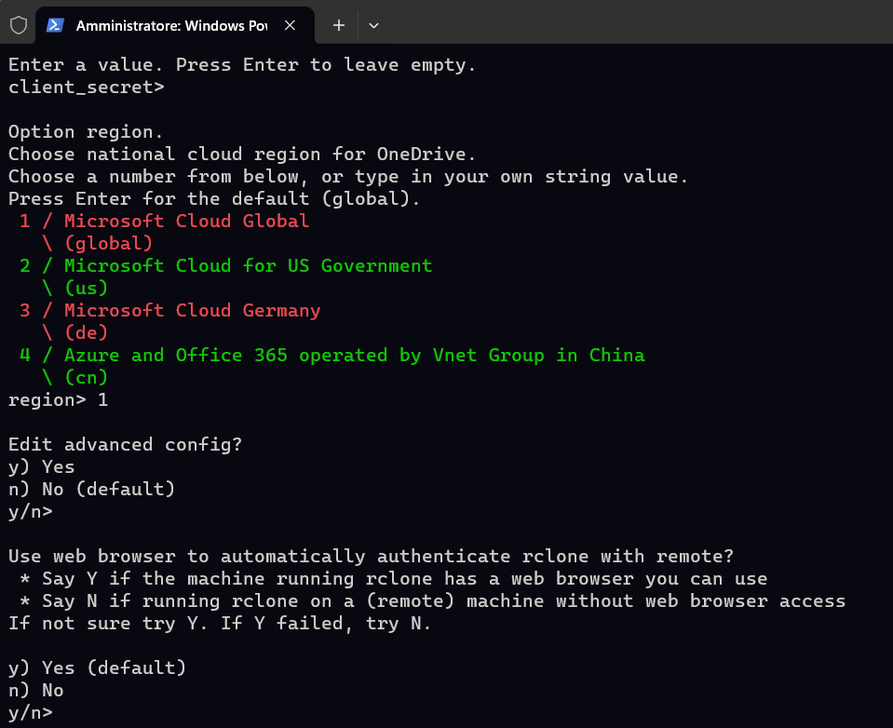893x728 pixels.
Task: Click the "region> 1" input line
Action: (x=59, y=400)
